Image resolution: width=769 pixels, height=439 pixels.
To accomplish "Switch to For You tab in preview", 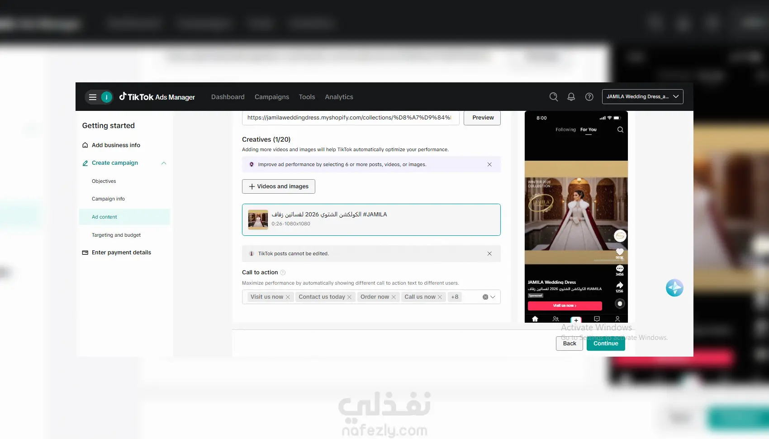I will [589, 129].
